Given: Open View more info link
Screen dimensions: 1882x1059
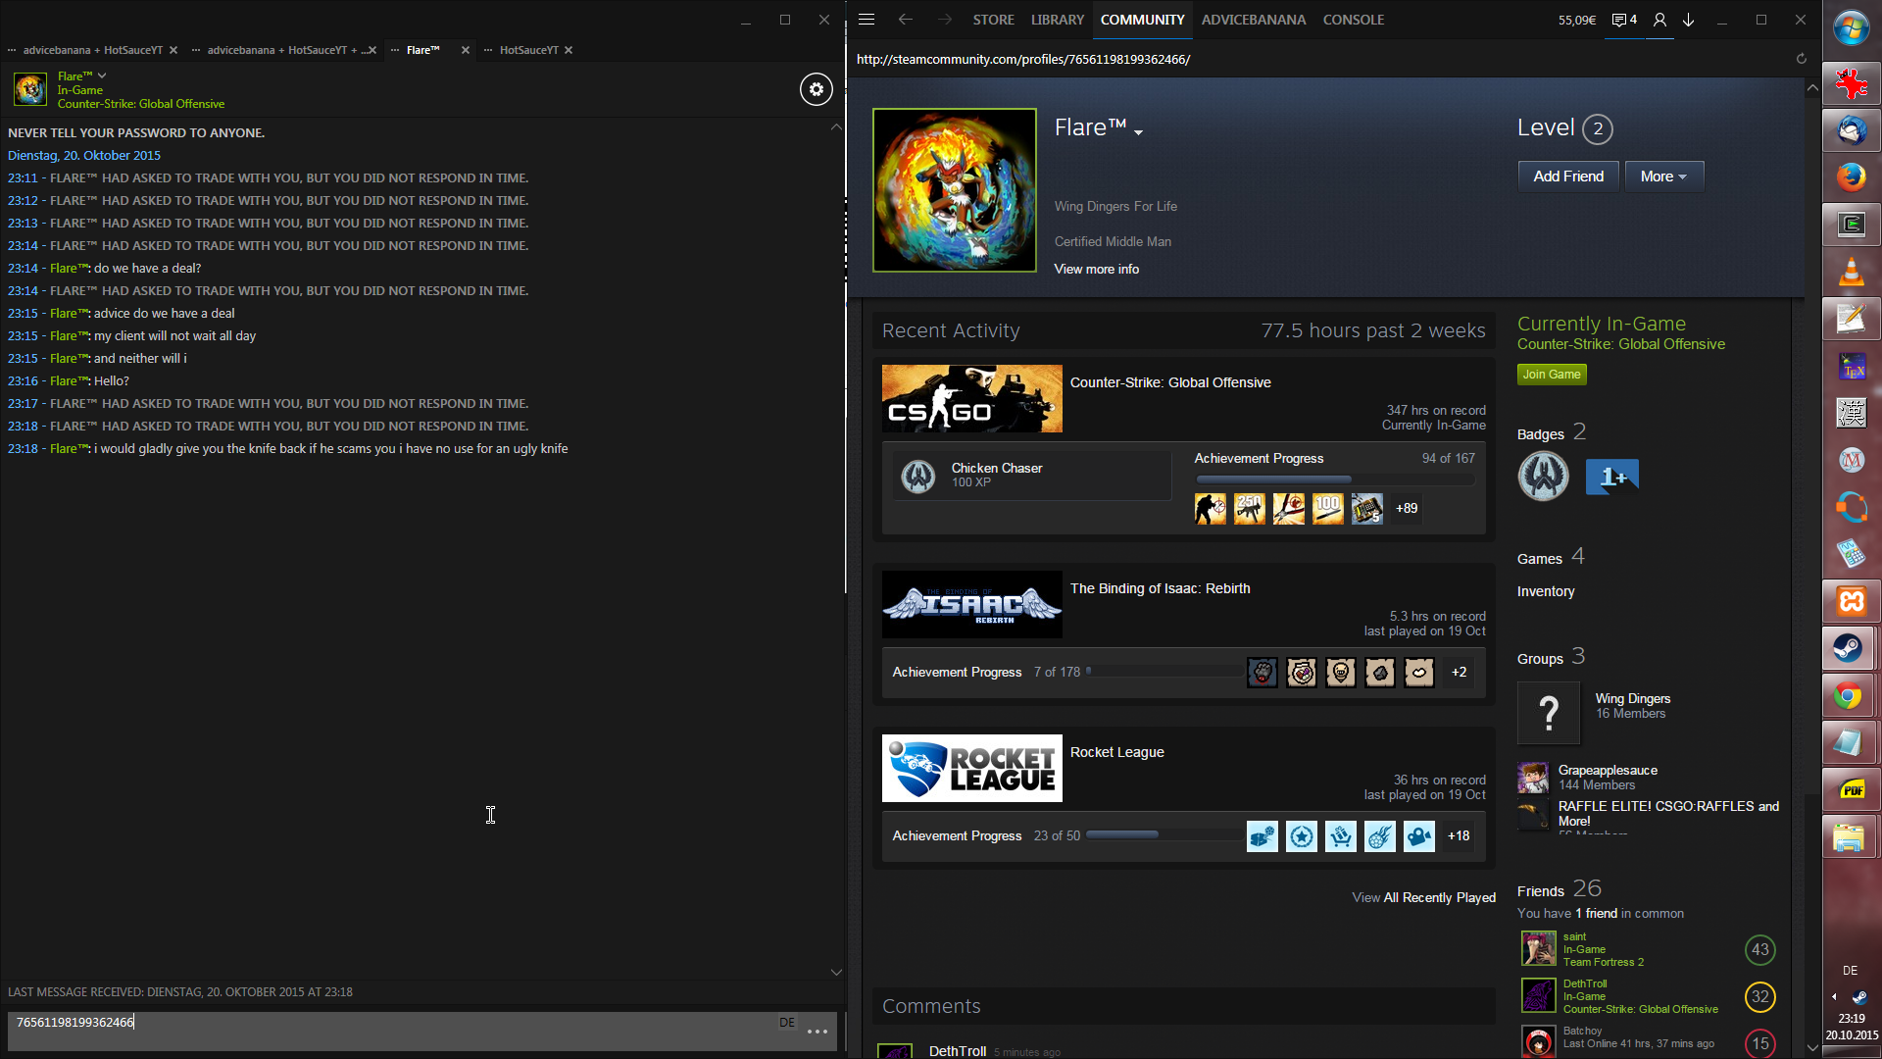Looking at the screenshot, I should click(1096, 269).
